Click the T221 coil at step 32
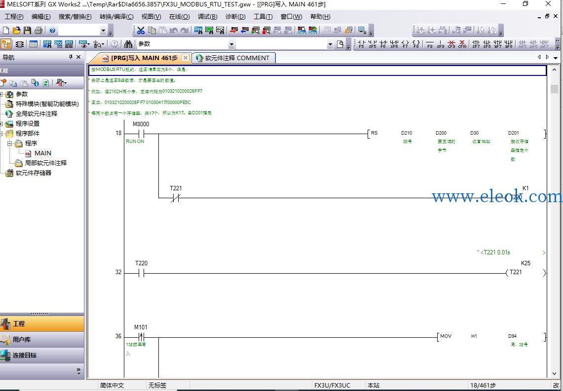 [525, 273]
